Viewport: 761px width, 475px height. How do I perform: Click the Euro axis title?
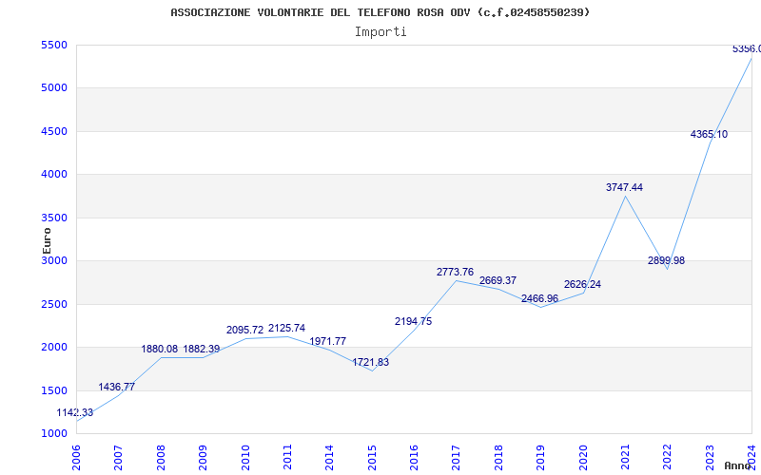[x=47, y=240]
